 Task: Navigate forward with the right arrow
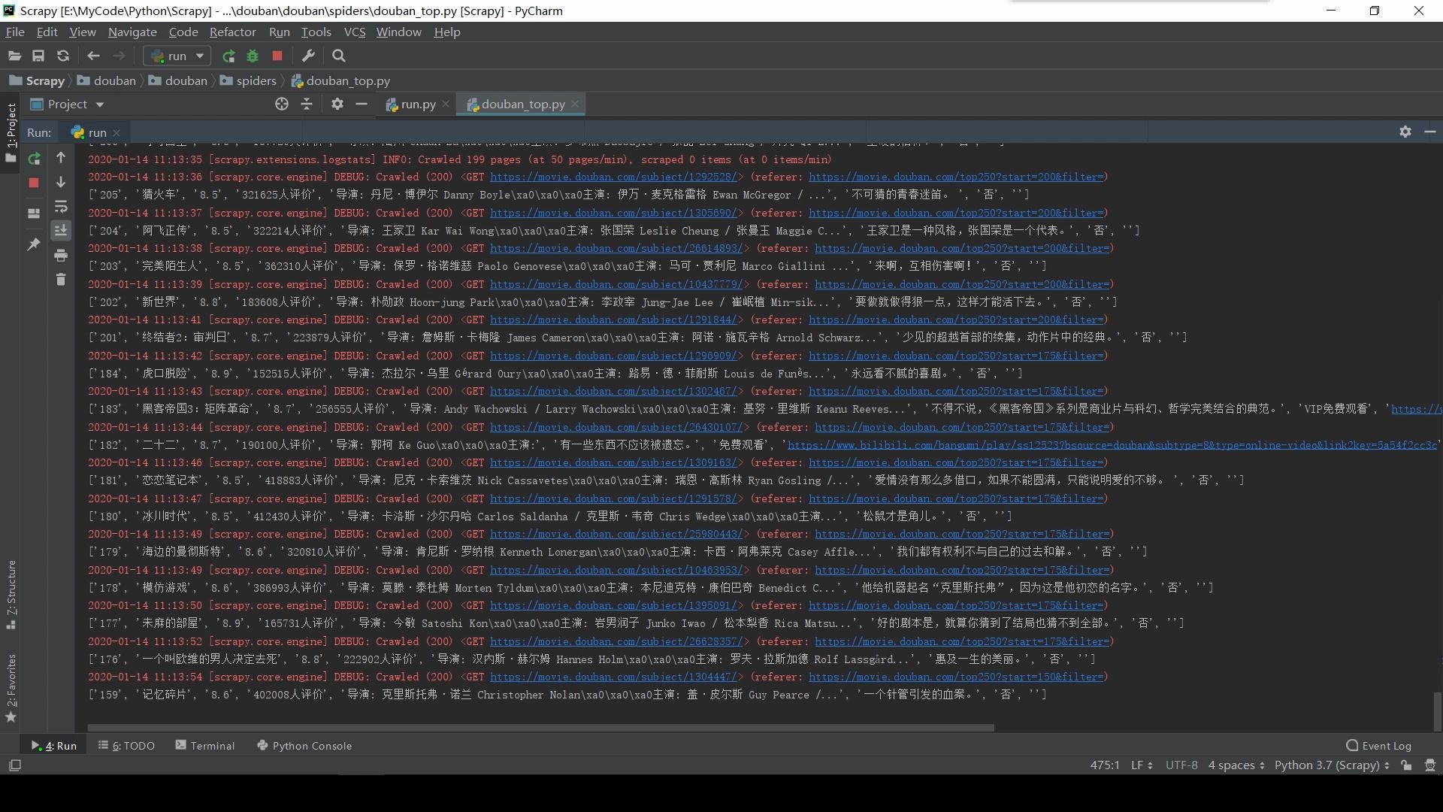point(119,56)
